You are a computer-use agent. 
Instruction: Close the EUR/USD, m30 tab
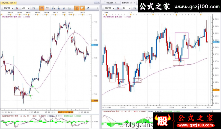click(15, 3)
